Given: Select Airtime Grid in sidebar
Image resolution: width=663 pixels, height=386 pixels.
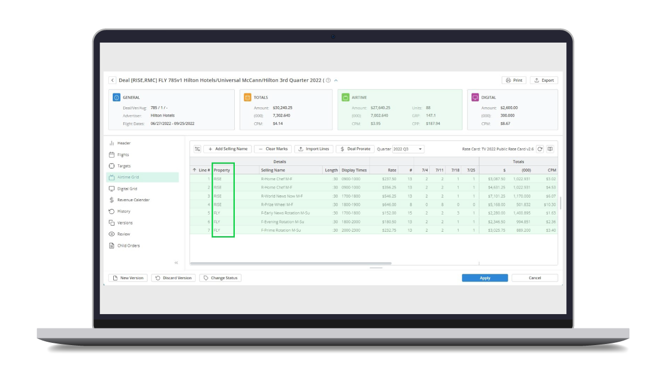Looking at the screenshot, I should 143,178.
